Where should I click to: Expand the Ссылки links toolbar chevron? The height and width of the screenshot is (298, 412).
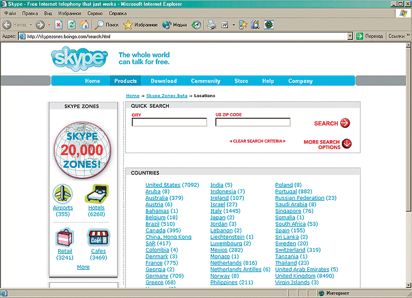click(408, 35)
